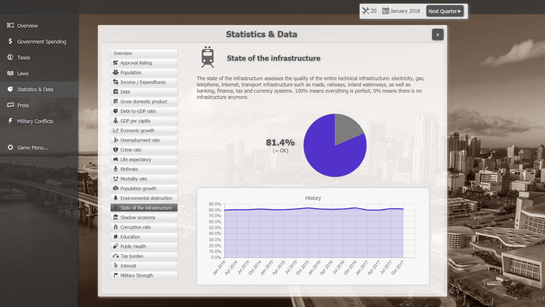Image resolution: width=545 pixels, height=307 pixels.
Task: Click the Taxes sidebar icon
Action: click(10, 57)
